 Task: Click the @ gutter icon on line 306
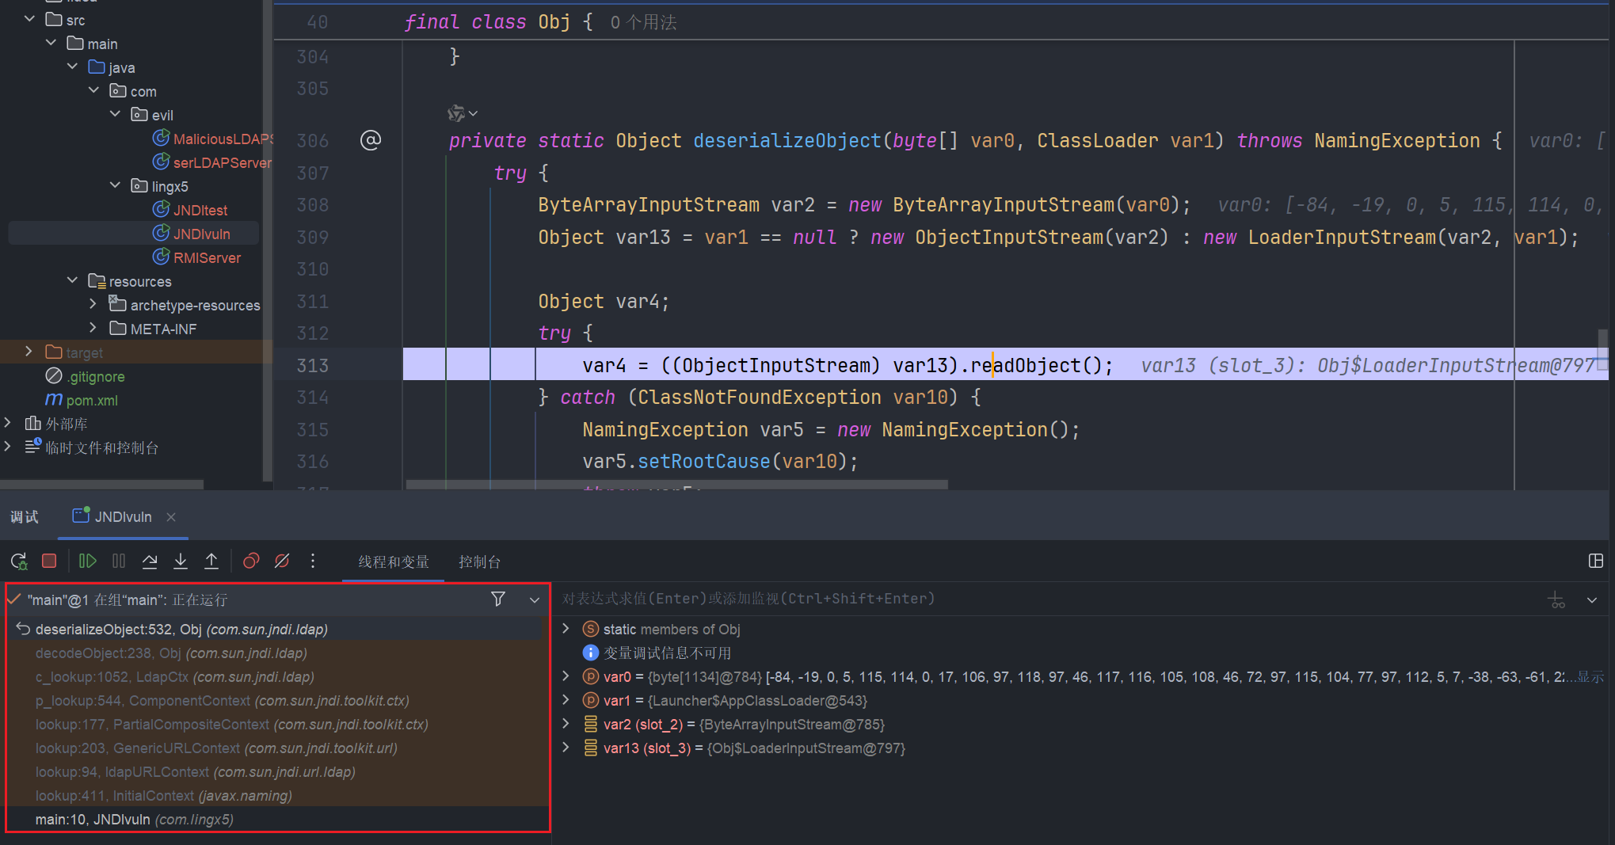[371, 140]
